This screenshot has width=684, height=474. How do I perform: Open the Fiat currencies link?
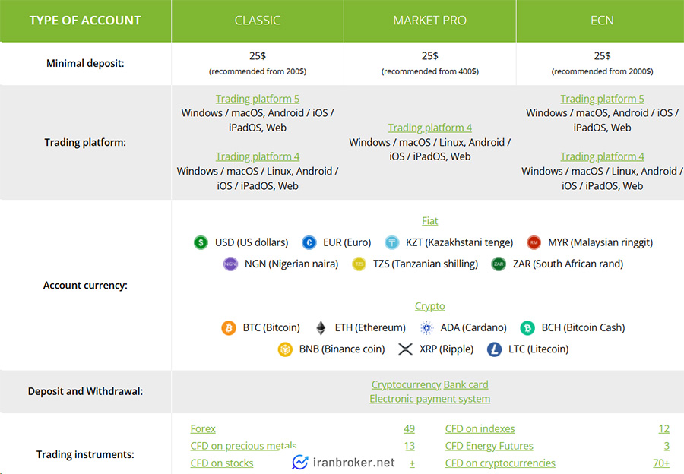coord(429,221)
